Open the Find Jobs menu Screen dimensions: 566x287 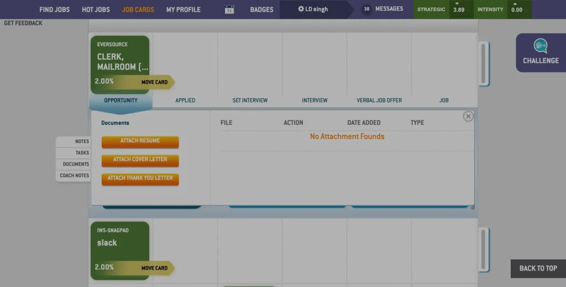(54, 9)
